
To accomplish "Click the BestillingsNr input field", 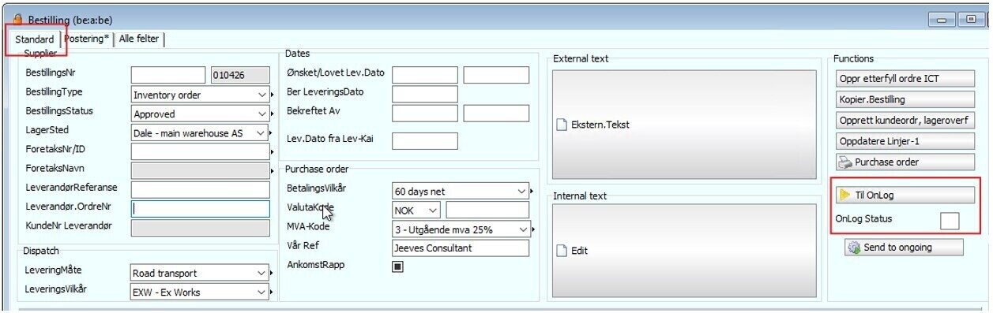I will (x=168, y=75).
